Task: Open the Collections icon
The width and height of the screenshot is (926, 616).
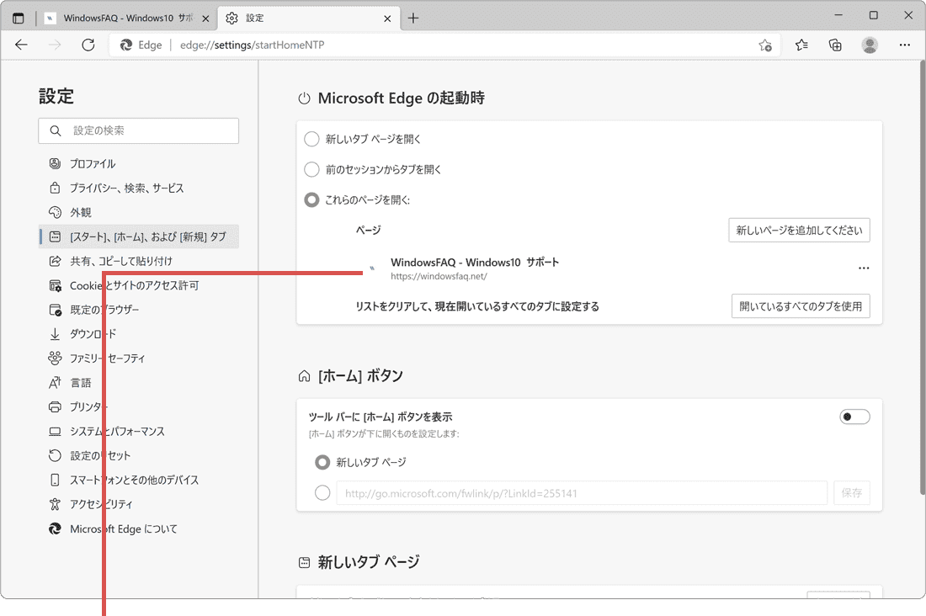Action: (x=835, y=45)
